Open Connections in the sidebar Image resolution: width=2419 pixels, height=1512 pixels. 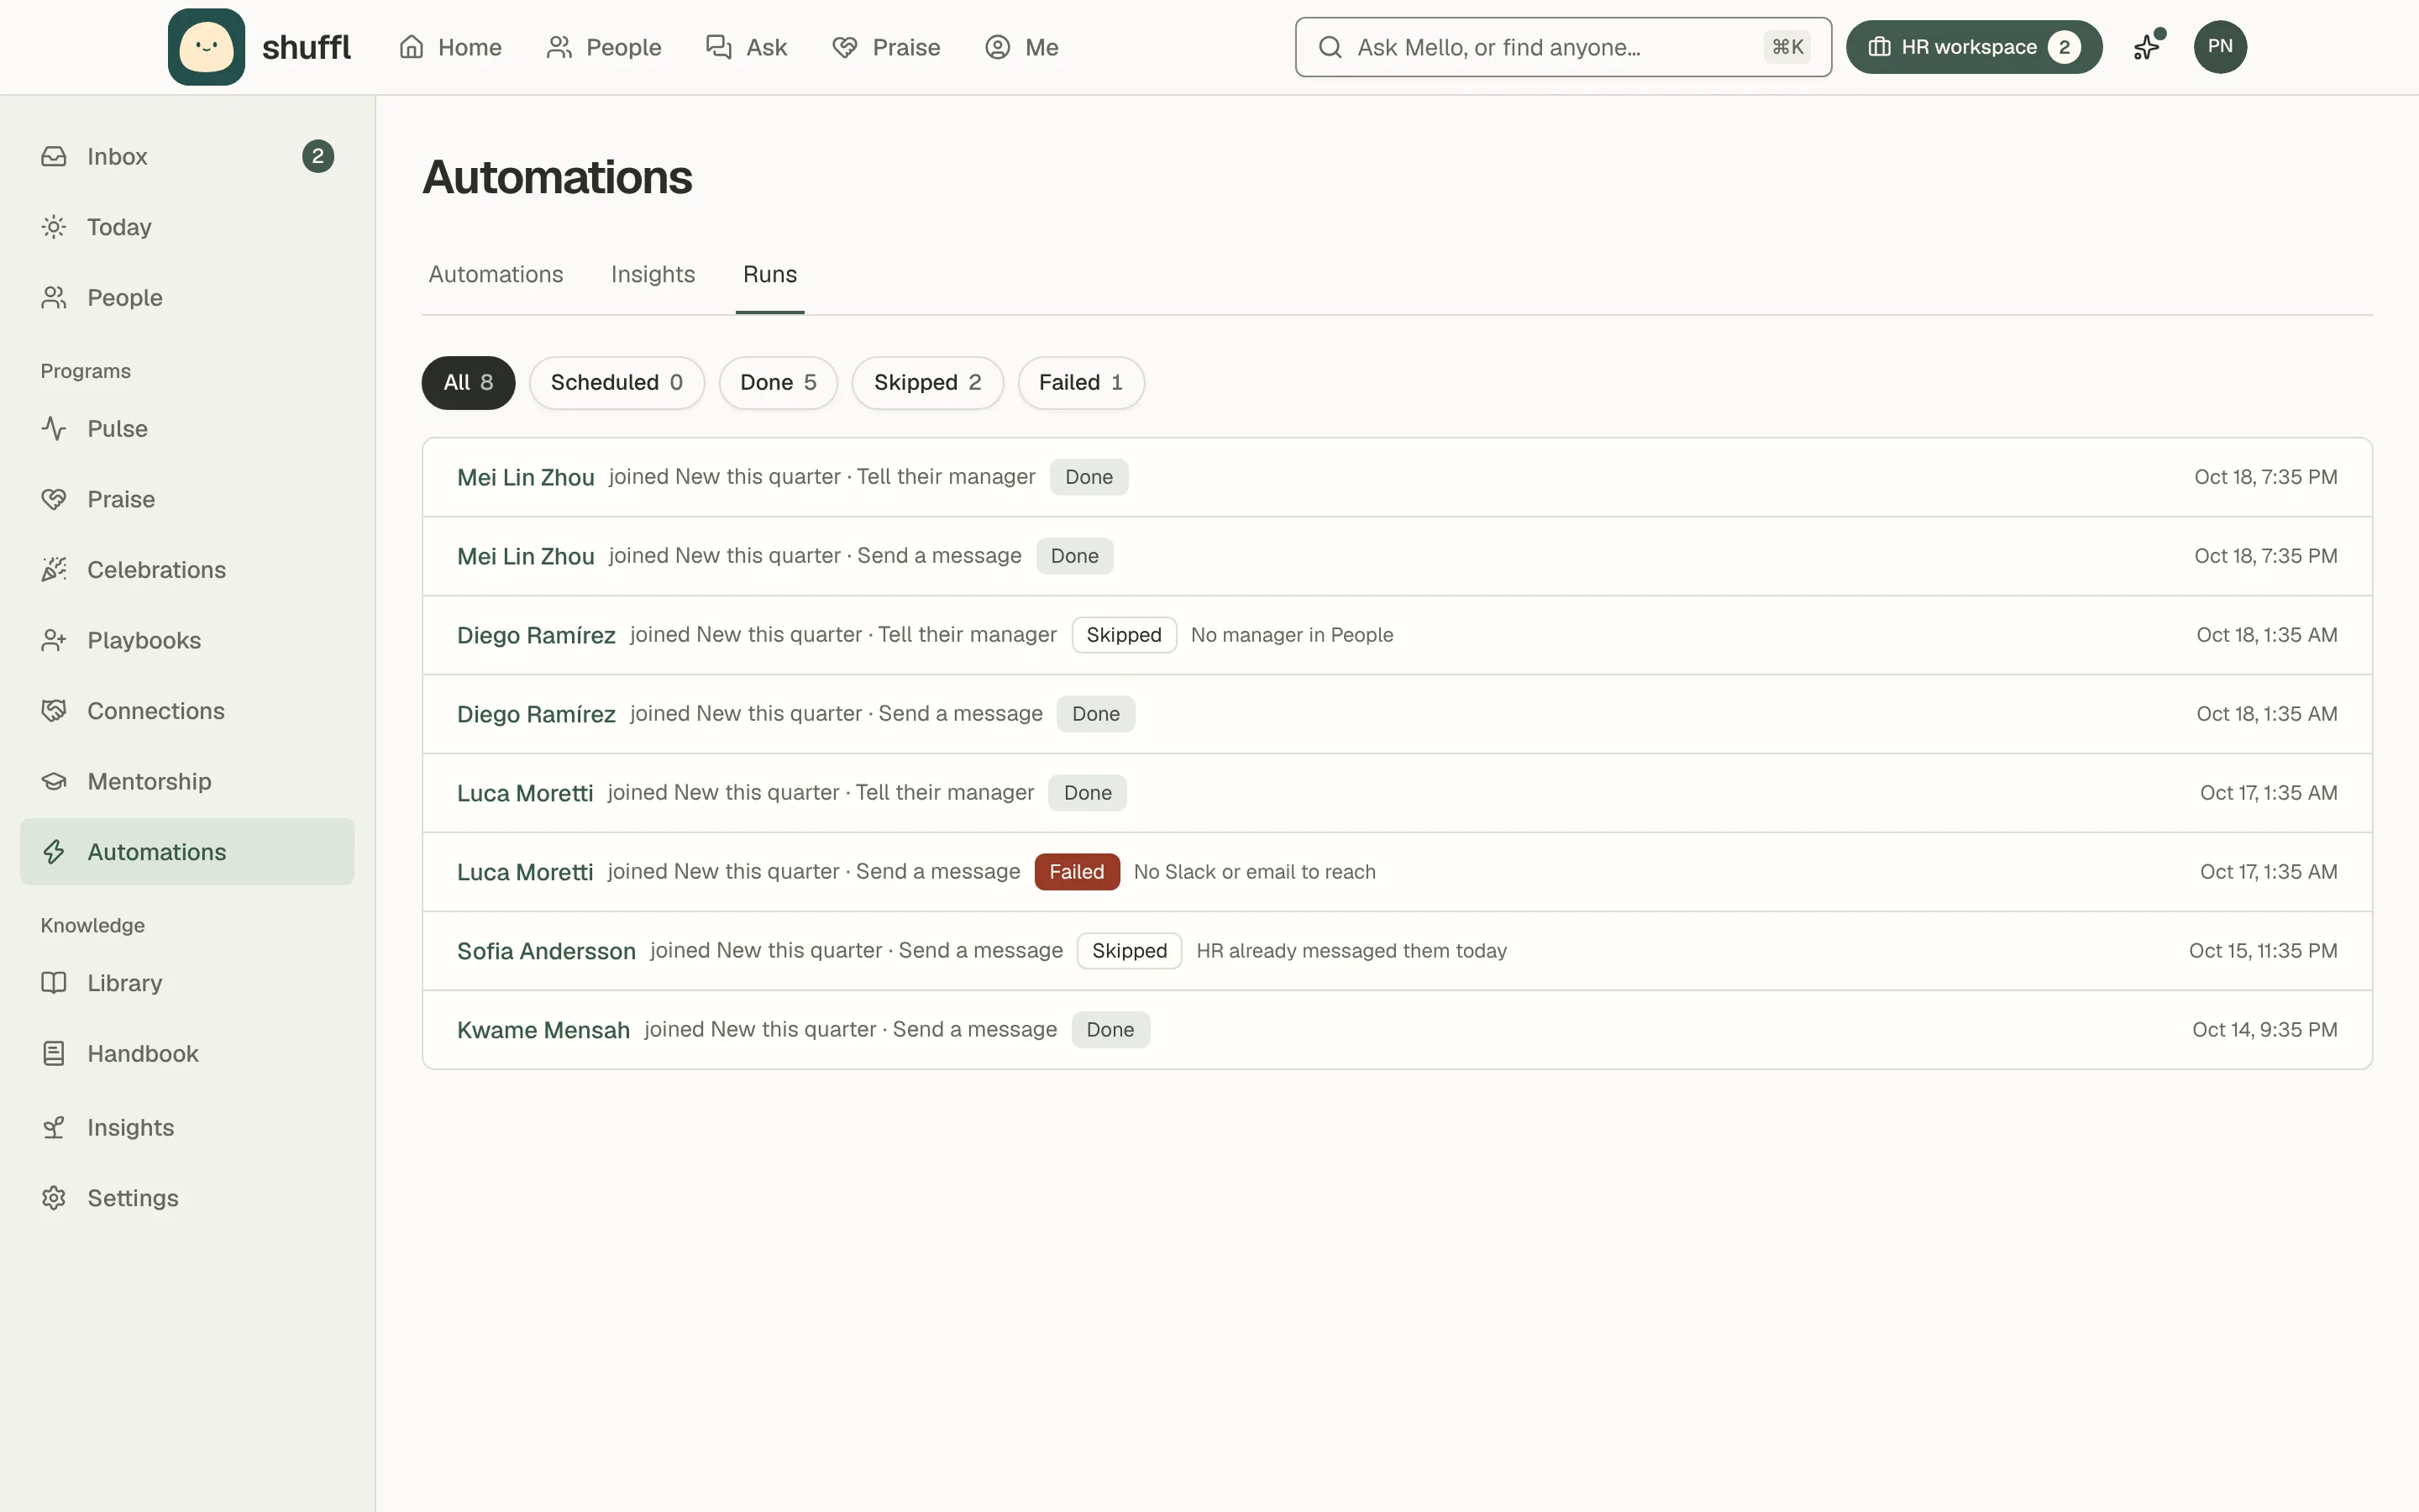pyautogui.click(x=187, y=710)
